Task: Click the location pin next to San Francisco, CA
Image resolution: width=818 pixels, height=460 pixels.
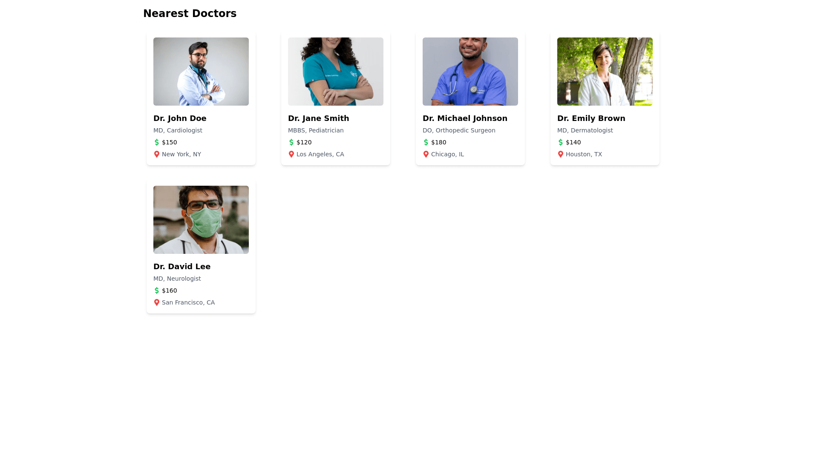Action: coord(157,302)
